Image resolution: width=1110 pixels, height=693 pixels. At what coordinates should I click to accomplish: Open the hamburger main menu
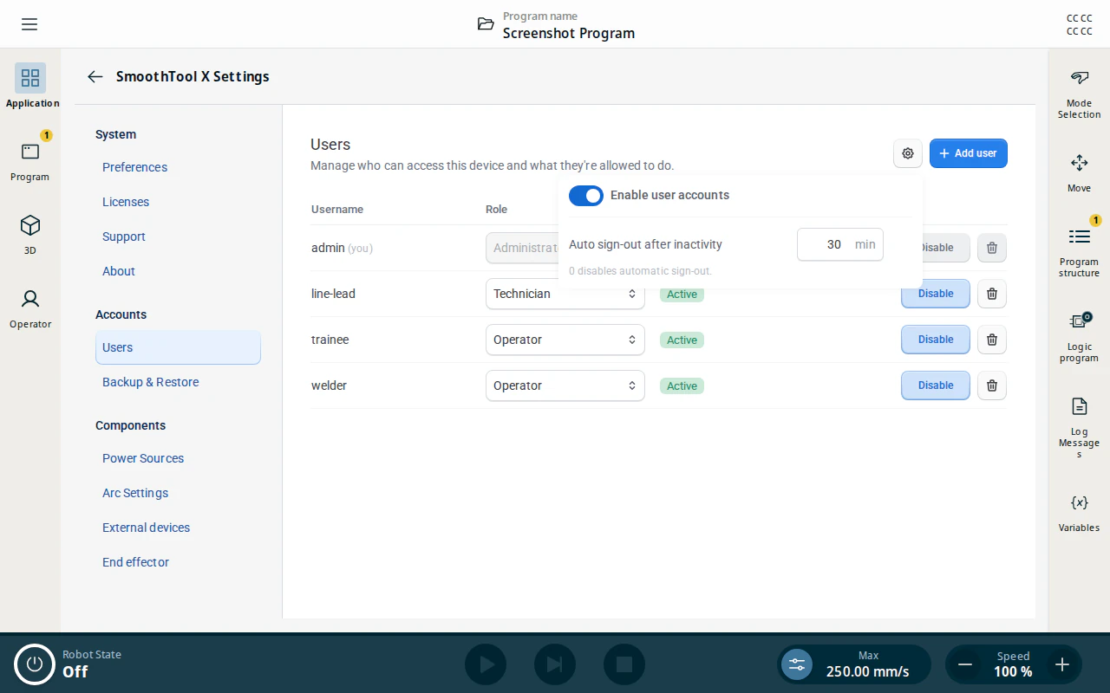click(29, 24)
